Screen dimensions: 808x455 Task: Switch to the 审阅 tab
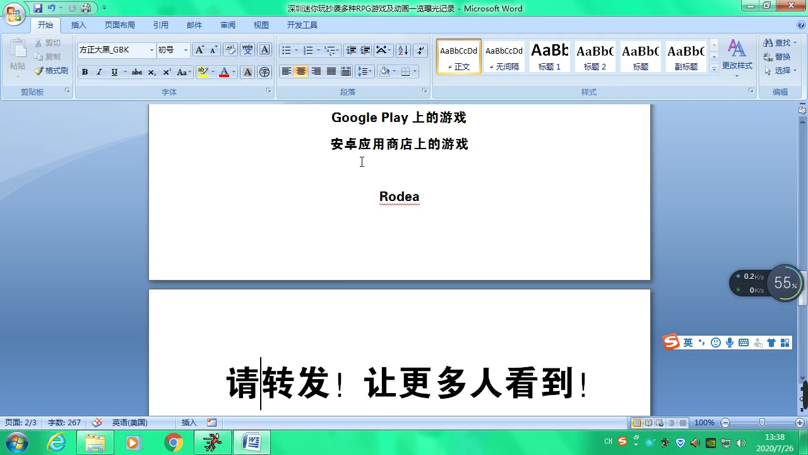coord(228,25)
